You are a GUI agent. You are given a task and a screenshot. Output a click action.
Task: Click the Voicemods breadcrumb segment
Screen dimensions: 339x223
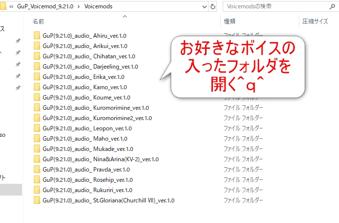(99, 6)
